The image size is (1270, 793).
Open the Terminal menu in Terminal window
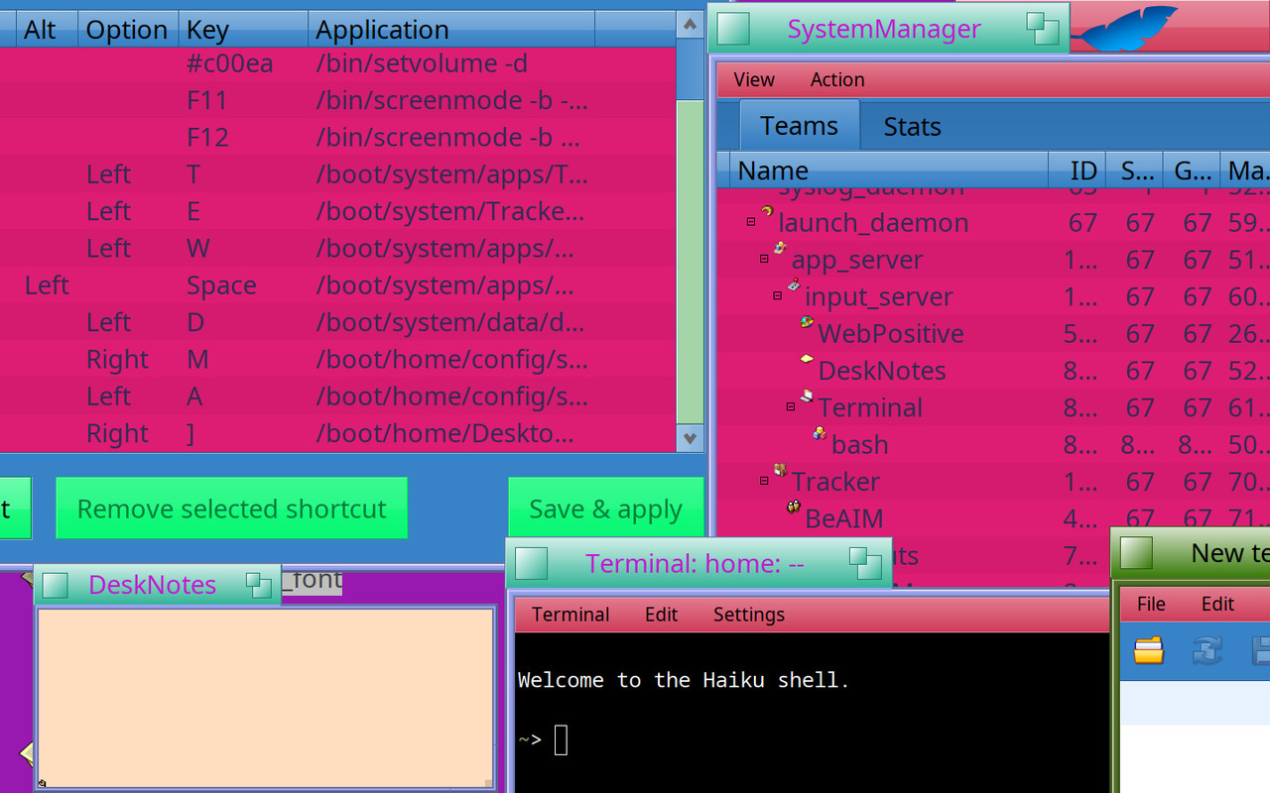[571, 615]
